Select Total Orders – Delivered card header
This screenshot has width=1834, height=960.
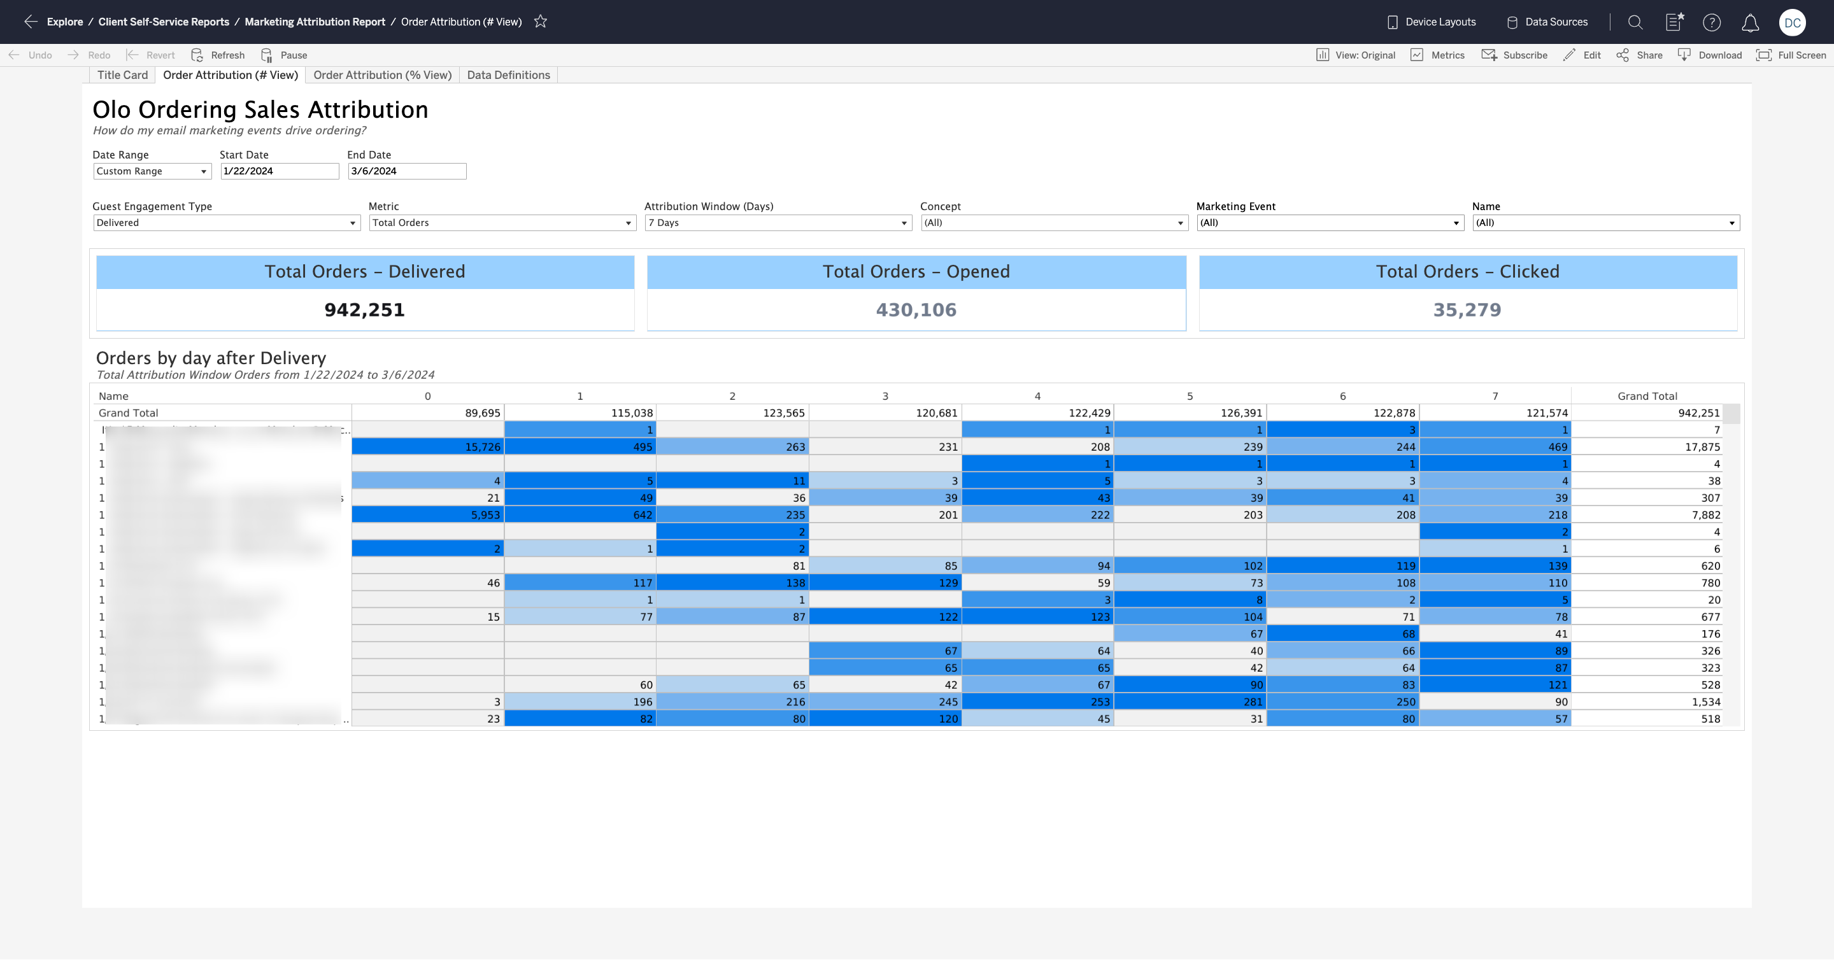(x=364, y=272)
